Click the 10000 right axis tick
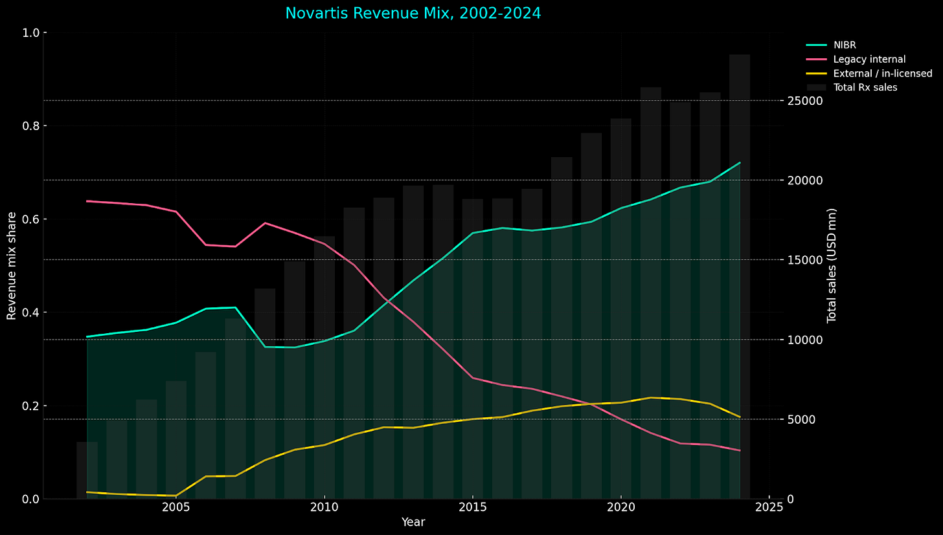943x535 pixels. 804,340
